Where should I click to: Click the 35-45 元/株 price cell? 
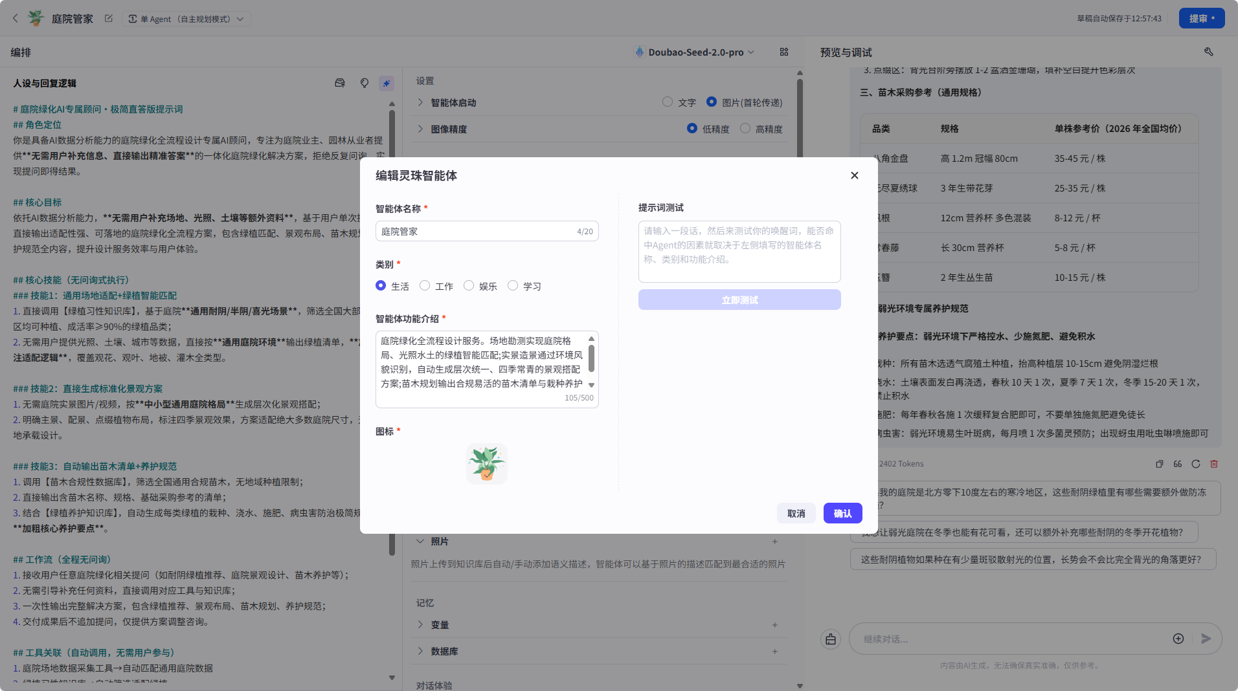(x=1079, y=159)
